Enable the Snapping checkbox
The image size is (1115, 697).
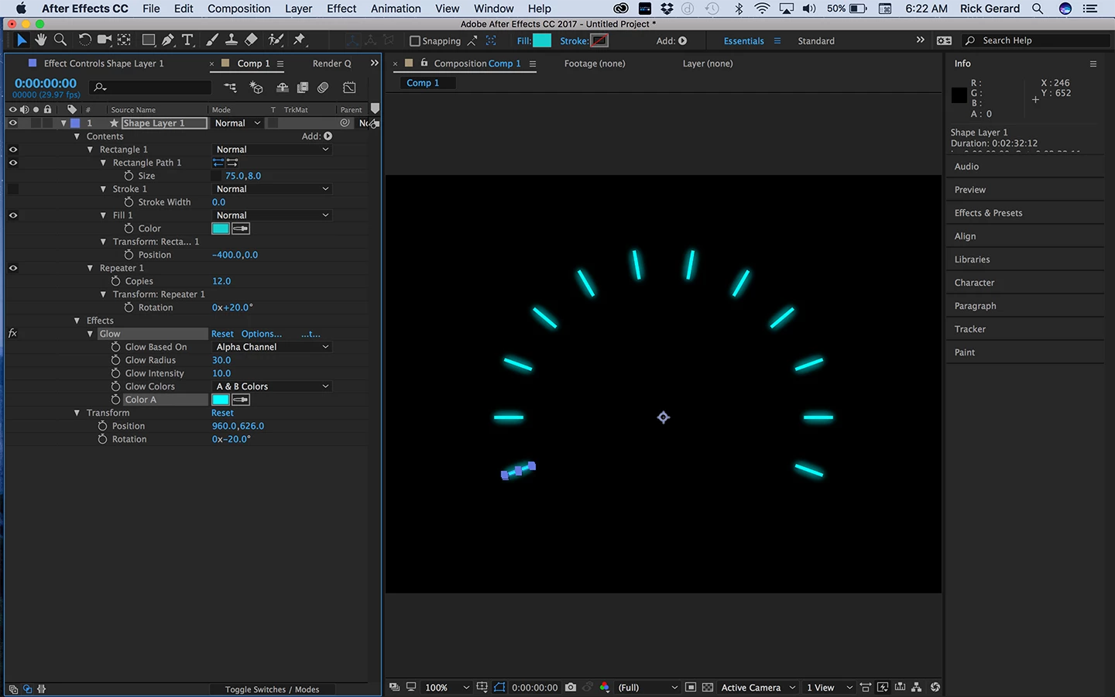414,41
